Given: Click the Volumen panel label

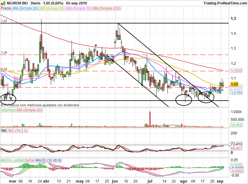Looking at the screenshot, I should pos(8,110).
